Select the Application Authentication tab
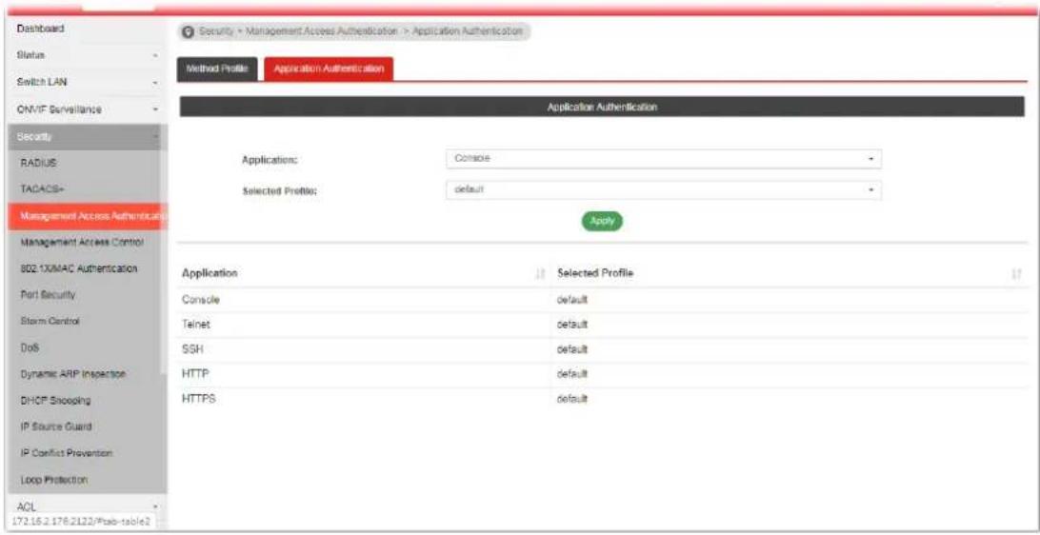The image size is (1040, 535). pos(329,69)
